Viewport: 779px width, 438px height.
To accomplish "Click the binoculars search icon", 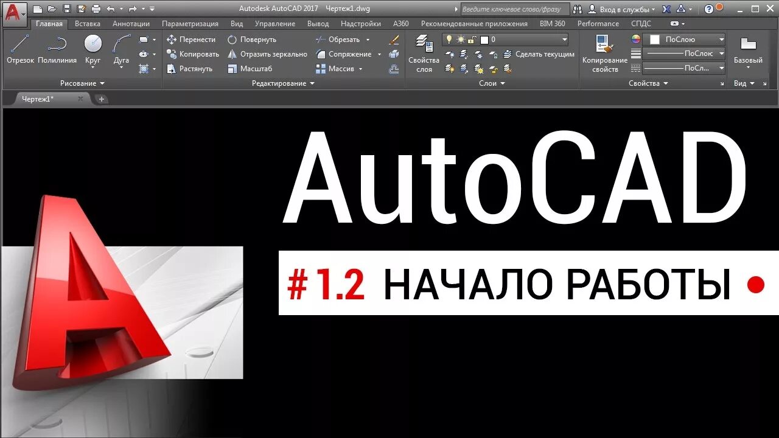I will click(577, 9).
